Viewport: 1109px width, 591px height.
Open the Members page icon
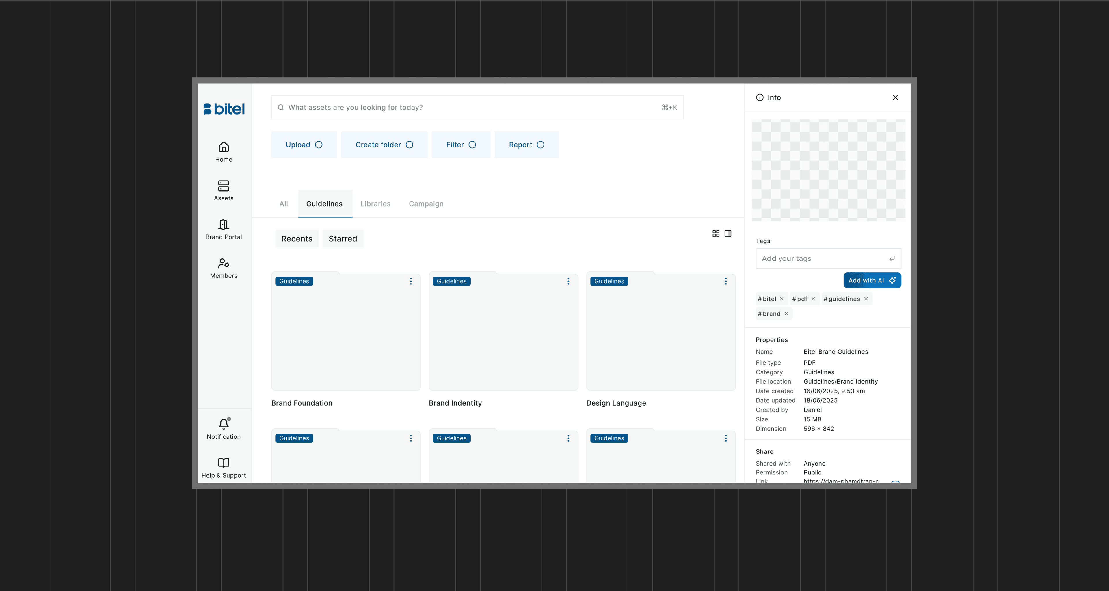click(x=224, y=263)
